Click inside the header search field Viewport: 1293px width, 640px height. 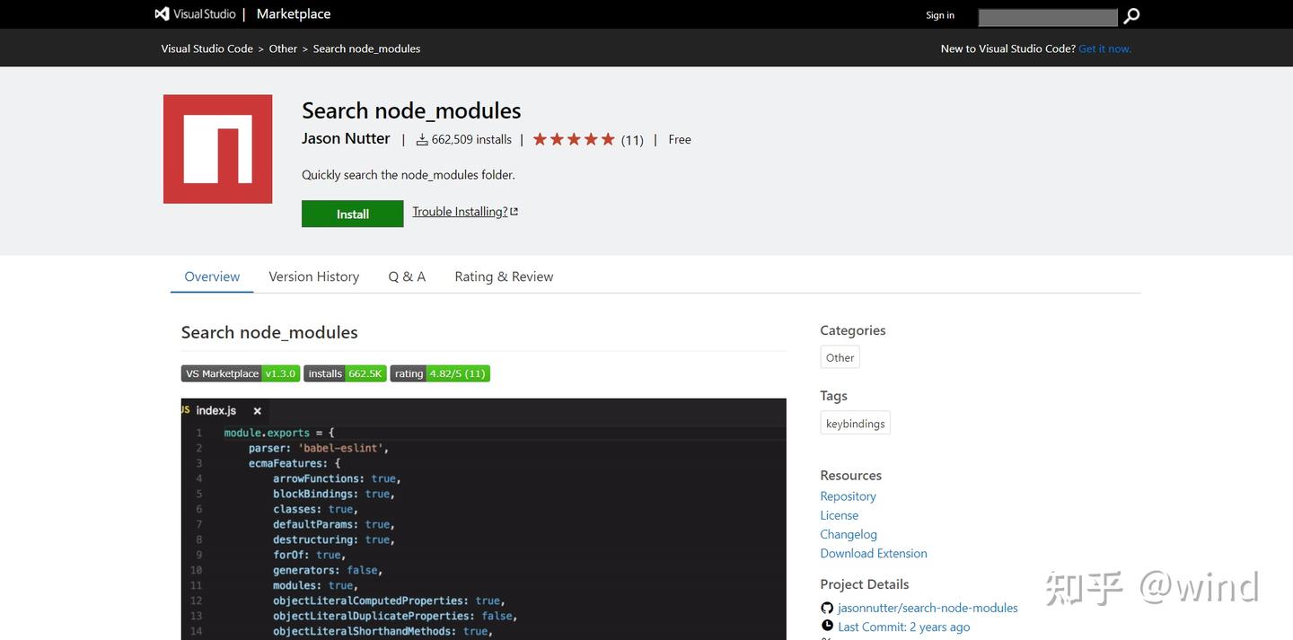(x=1047, y=15)
